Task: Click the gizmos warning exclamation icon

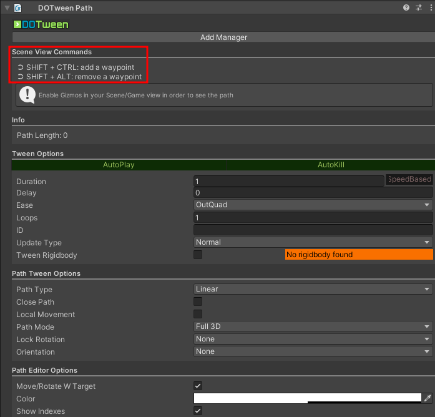Action: point(27,95)
